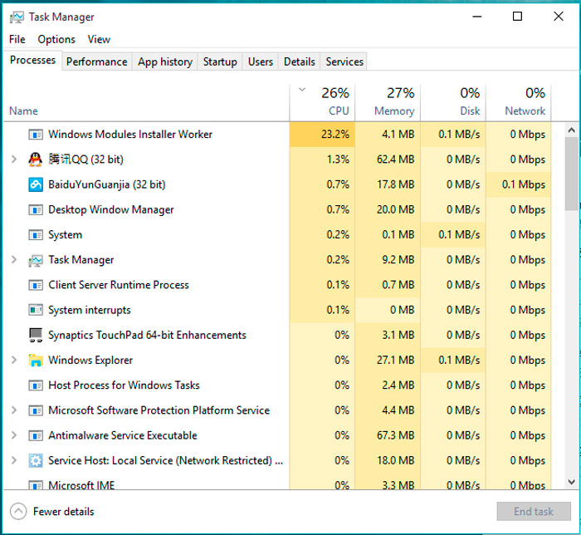Click the Antimalware Service Executable icon
The width and height of the screenshot is (581, 535).
point(36,435)
